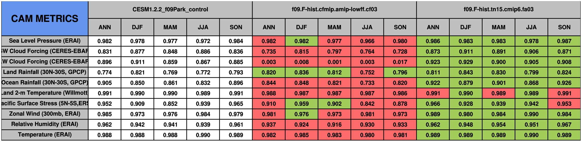Click the control 0.852 Pacific Surface Stress MAM cell
Image resolution: width=582 pixels, height=142 pixels.
(x=170, y=104)
